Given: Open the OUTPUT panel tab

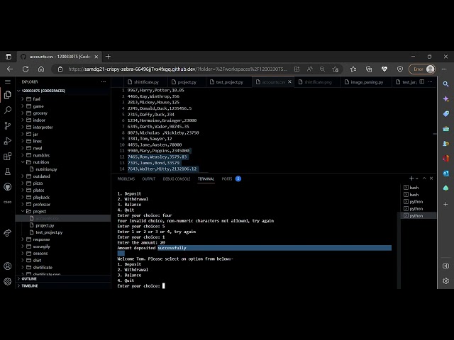Looking at the screenshot, I should point(148,178).
